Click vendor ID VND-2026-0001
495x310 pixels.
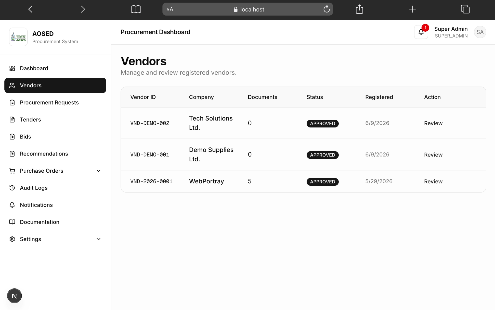point(151,182)
